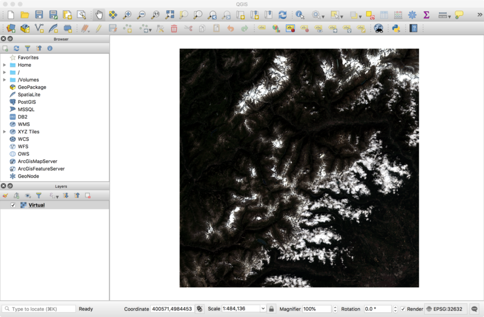Click the delete selected trash icon
This screenshot has height=317, width=484.
click(x=174, y=29)
